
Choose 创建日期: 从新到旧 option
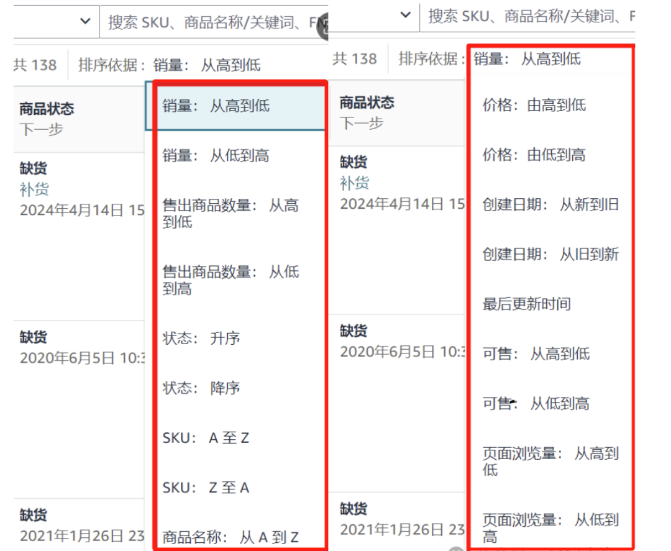pos(550,204)
